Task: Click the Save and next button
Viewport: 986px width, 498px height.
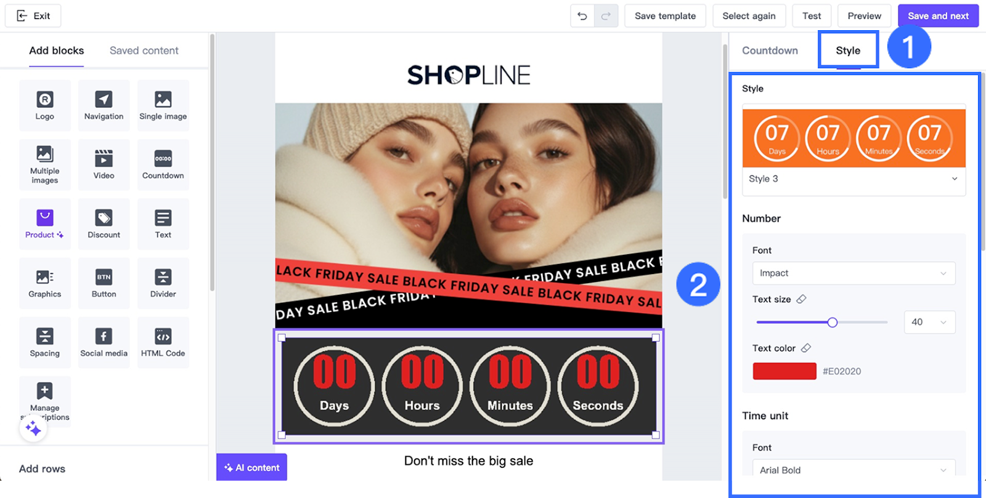Action: click(x=937, y=16)
